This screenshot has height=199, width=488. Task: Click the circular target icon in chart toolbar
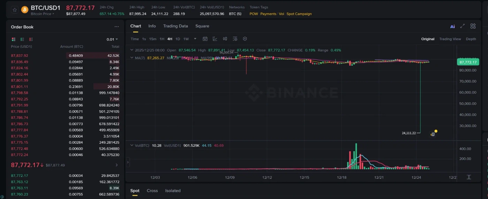245,39
